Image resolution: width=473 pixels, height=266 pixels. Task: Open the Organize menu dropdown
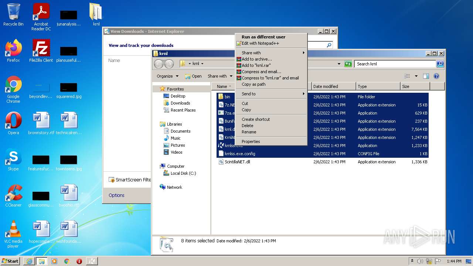(x=167, y=76)
